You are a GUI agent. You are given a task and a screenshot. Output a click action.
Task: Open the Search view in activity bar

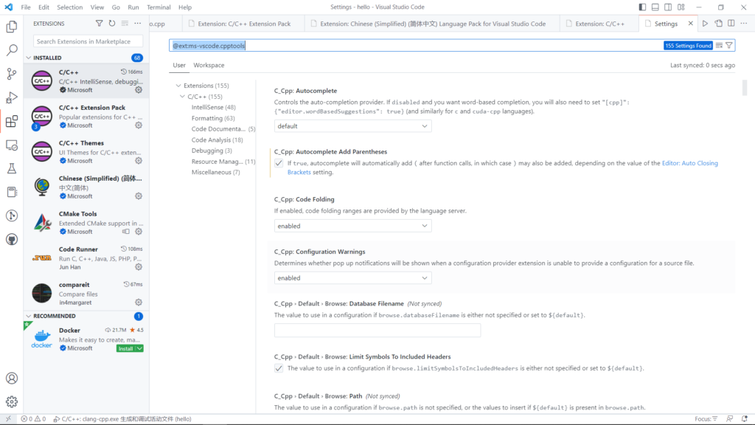point(12,51)
